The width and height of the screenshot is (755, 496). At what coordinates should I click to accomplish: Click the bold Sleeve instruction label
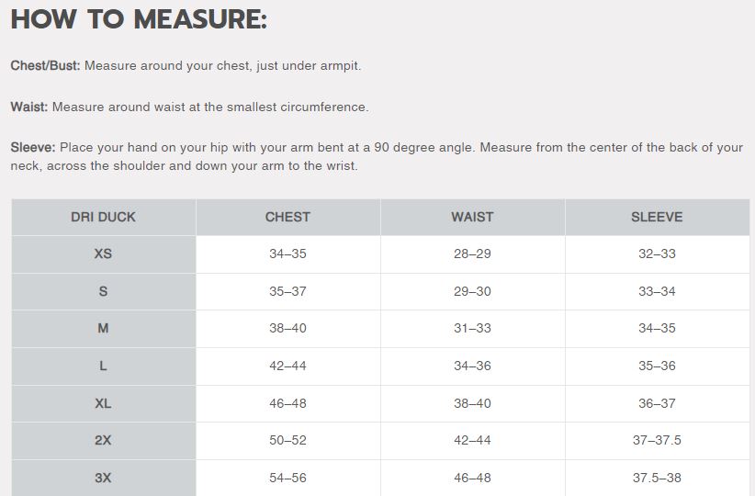click(x=33, y=148)
